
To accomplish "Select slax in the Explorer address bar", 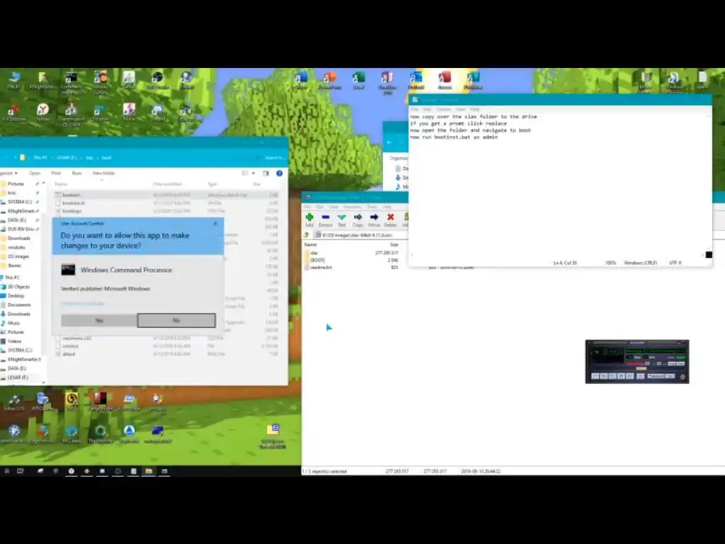I will (x=90, y=158).
